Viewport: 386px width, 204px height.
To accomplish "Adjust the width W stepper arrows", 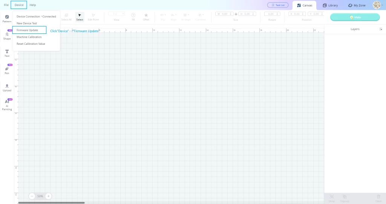I will [231, 14].
